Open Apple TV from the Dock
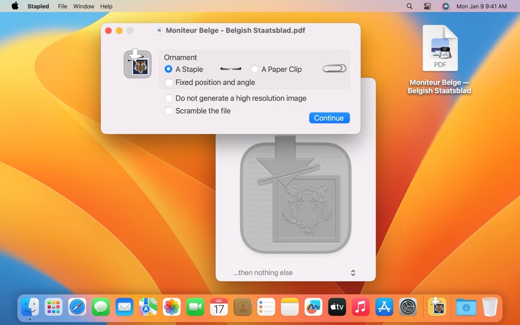The height and width of the screenshot is (325, 520). 337,307
